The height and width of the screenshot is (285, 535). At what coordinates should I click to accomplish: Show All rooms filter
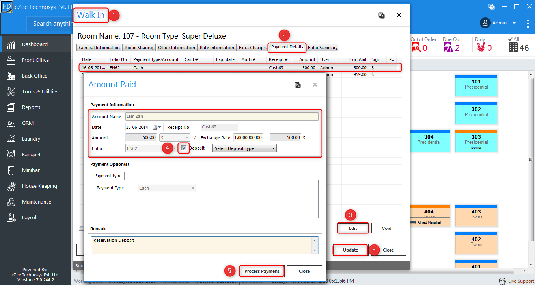pos(518,44)
